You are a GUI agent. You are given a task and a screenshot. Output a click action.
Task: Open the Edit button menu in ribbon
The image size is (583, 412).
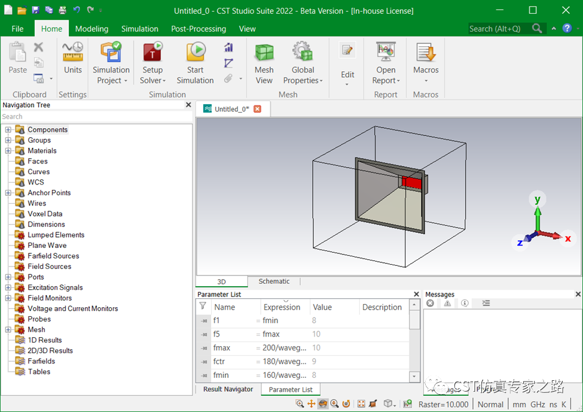click(347, 64)
